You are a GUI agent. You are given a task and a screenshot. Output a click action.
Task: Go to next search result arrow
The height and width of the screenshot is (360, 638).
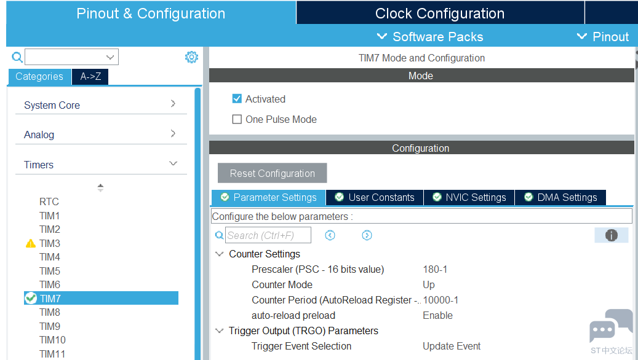(x=367, y=235)
